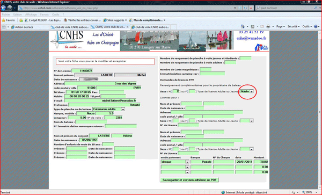Screen dimensions: 322x195
Task: Open the Affichage menu
Action: coord(31,15)
